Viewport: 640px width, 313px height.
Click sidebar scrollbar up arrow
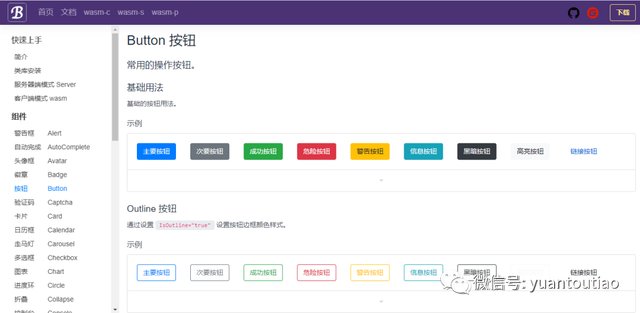(115, 30)
